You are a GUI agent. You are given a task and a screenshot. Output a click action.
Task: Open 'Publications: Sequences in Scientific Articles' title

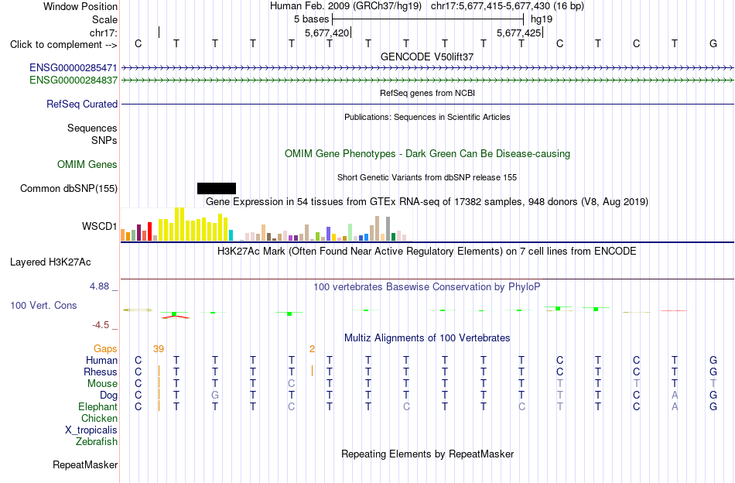[x=427, y=117]
